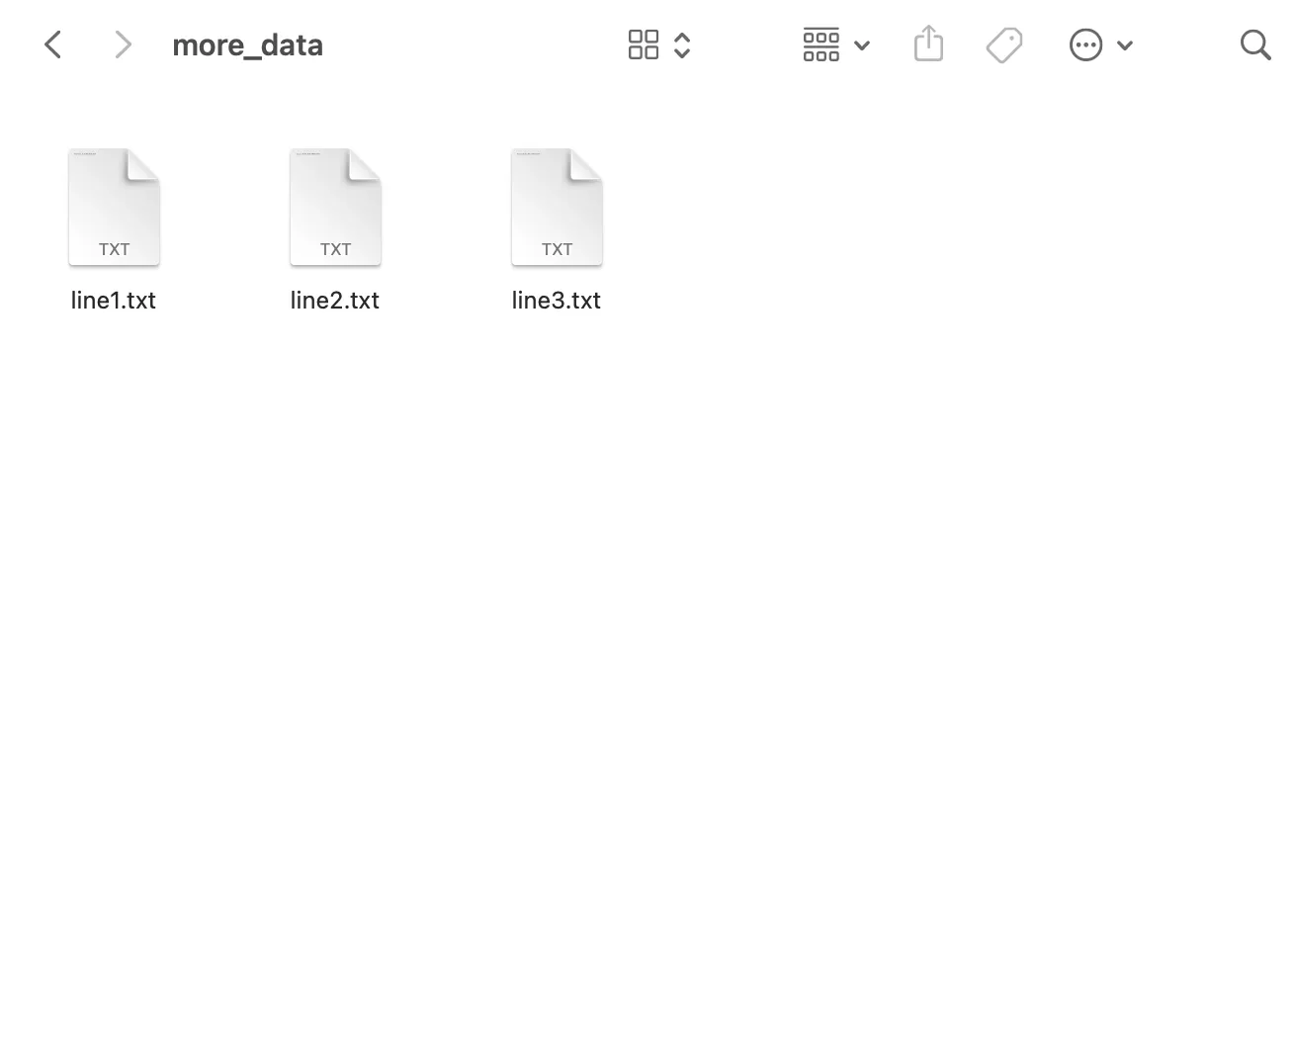The width and height of the screenshot is (1295, 1064).
Task: Click the forward navigation arrow
Action: point(123,44)
